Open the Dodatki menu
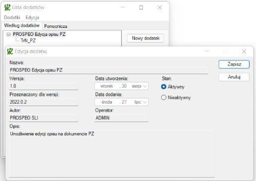Viewport: 256px width, 181px height. point(12,17)
